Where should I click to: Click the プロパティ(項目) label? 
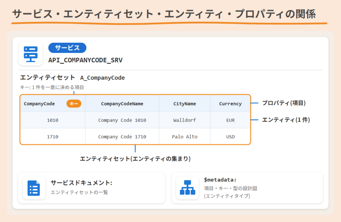pyautogui.click(x=284, y=103)
